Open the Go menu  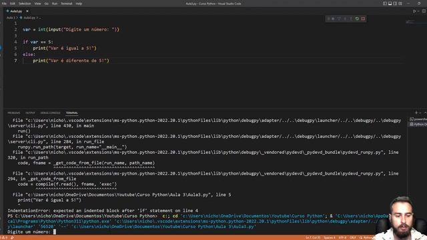click(46, 3)
